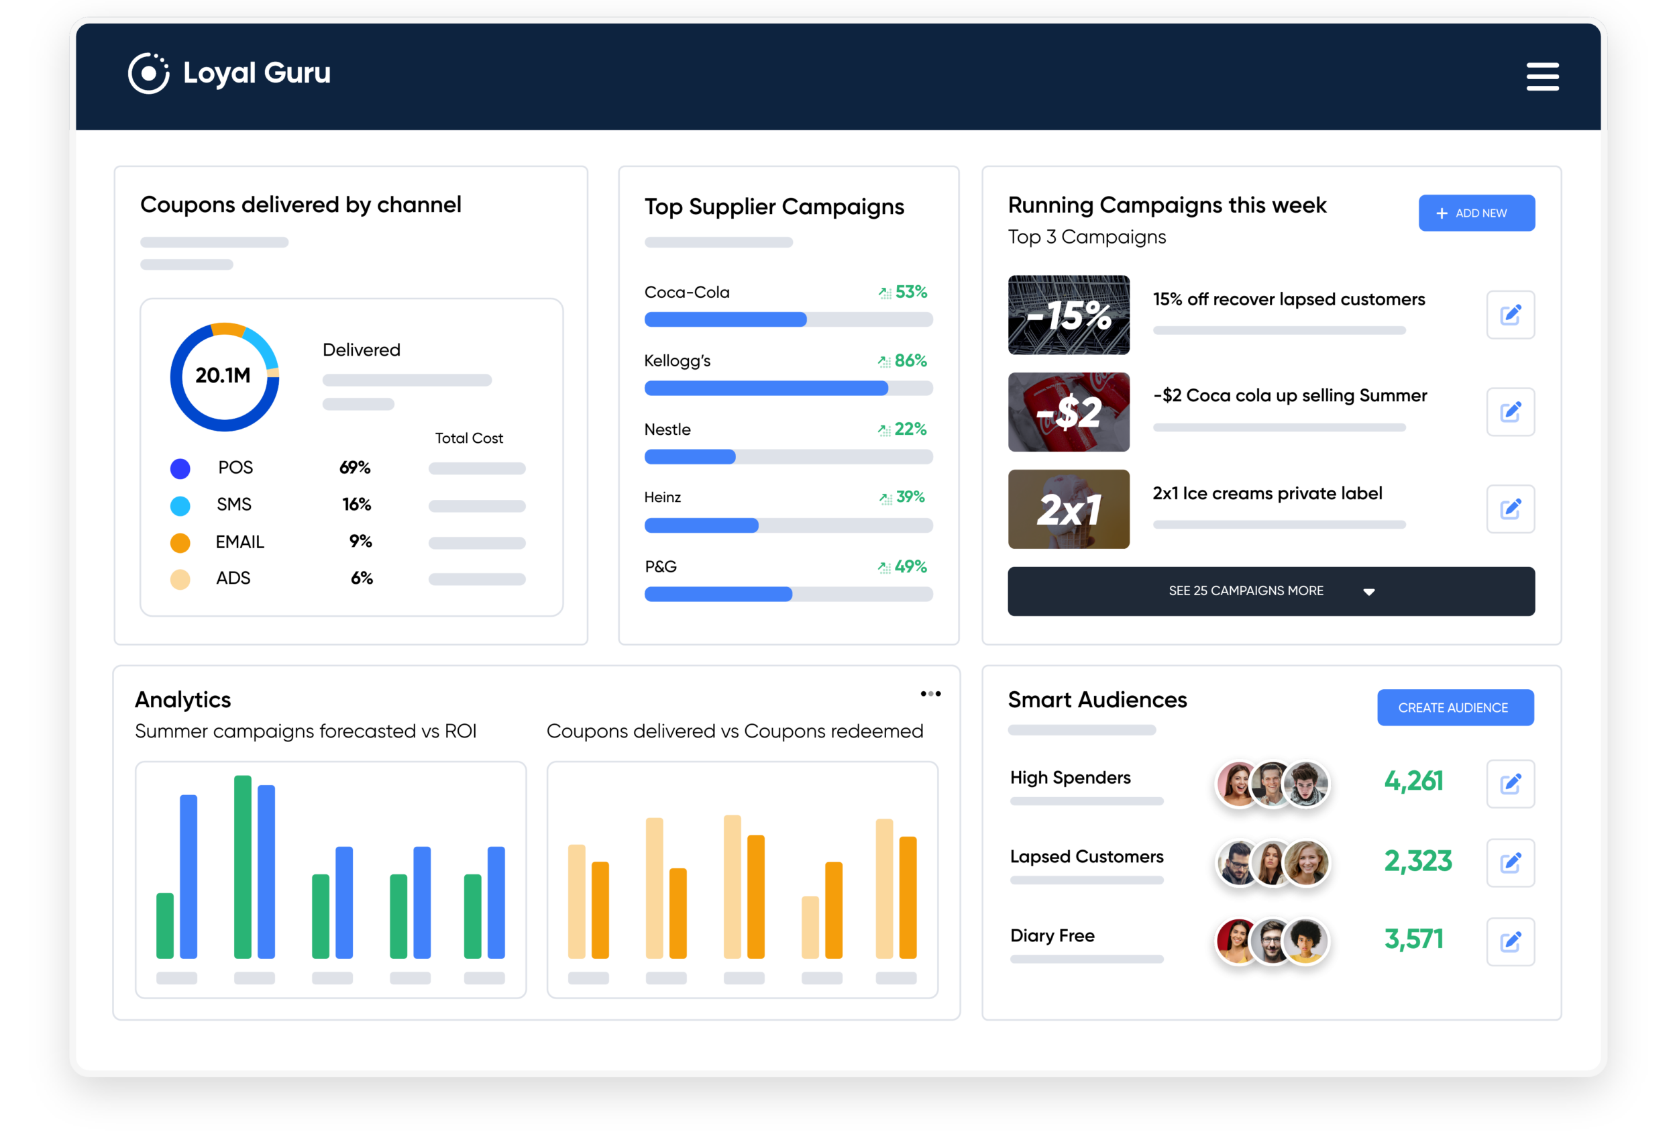Click the Create Audience button

(1455, 707)
